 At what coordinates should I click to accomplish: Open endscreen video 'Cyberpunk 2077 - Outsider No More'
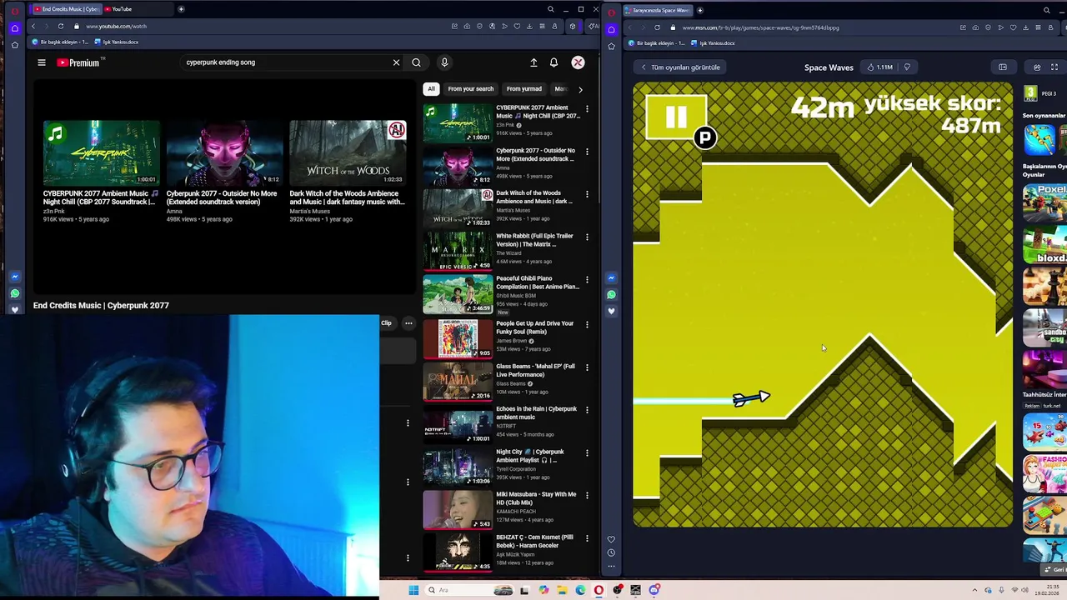(x=224, y=173)
